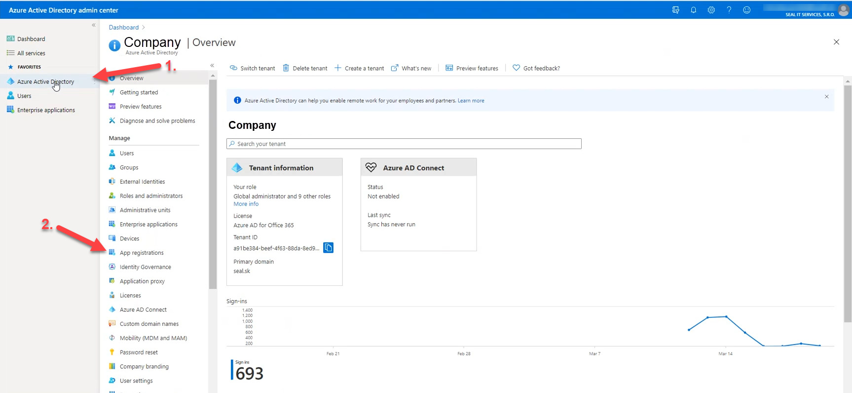This screenshot has width=852, height=393.
Task: Click the Custom domain names icon
Action: point(112,324)
